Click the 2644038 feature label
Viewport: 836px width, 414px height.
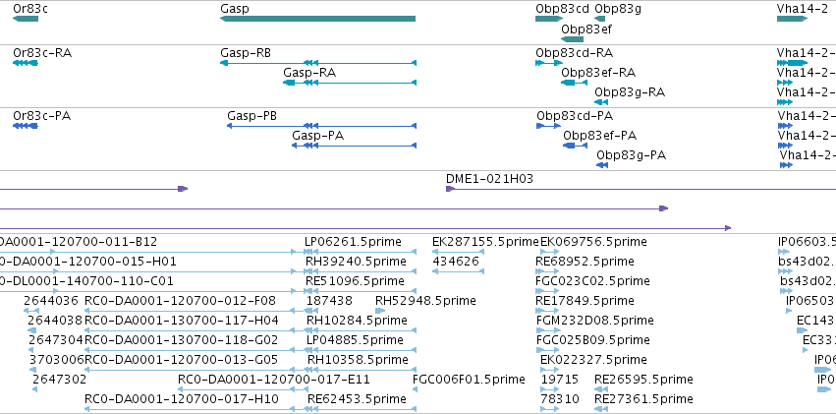[55, 321]
